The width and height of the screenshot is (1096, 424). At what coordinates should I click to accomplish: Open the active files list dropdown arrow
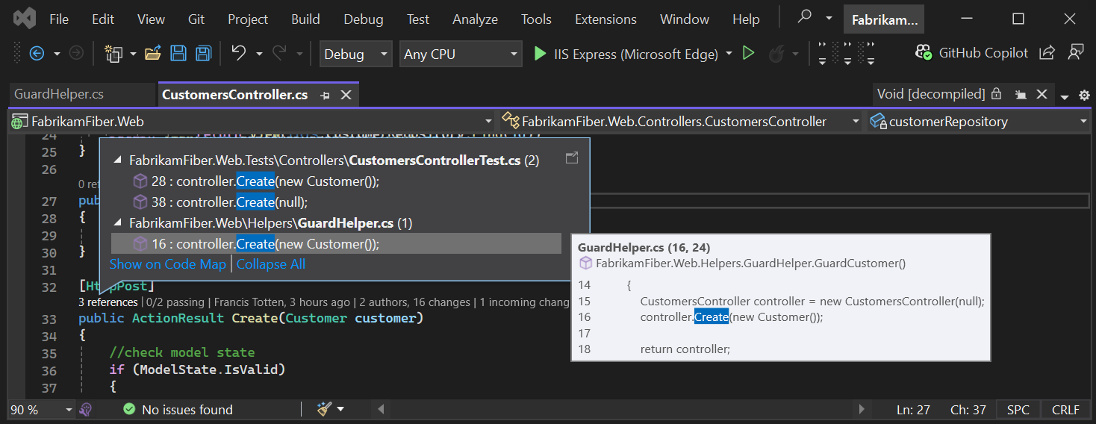pos(1065,96)
